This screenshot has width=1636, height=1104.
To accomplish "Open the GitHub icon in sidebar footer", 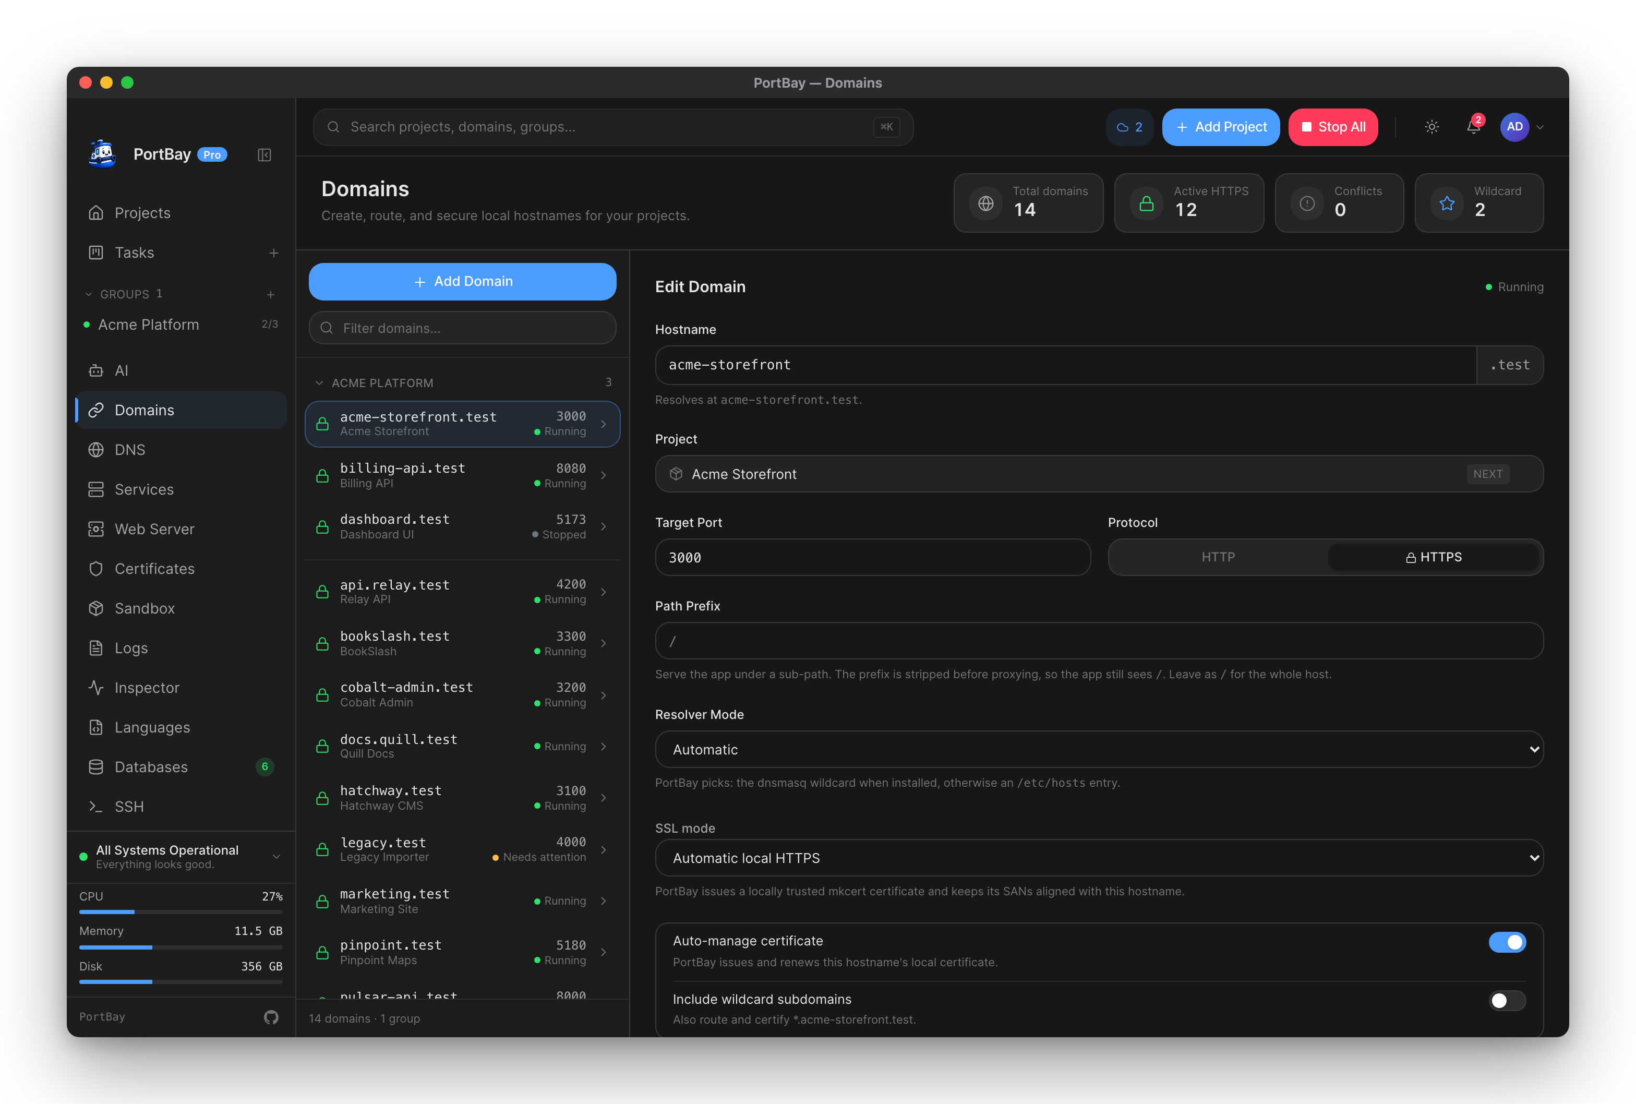I will 271,1017.
